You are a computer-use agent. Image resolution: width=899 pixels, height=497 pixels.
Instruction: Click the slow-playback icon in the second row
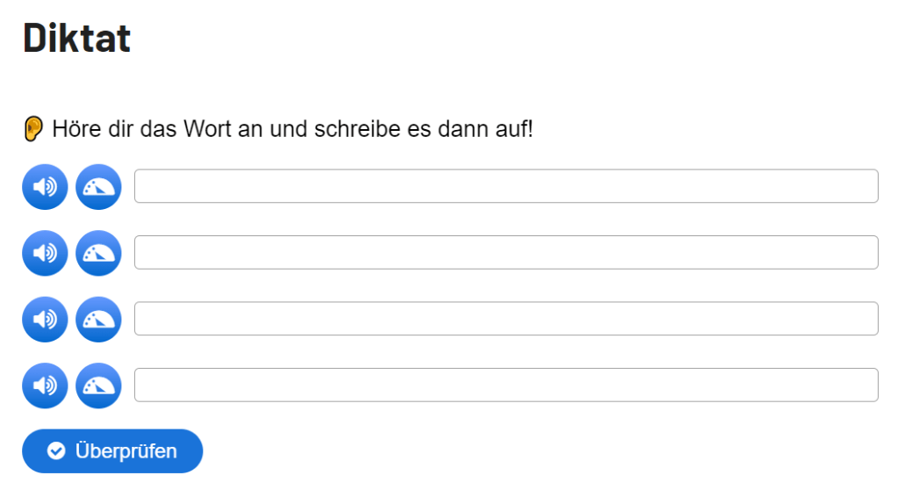98,253
